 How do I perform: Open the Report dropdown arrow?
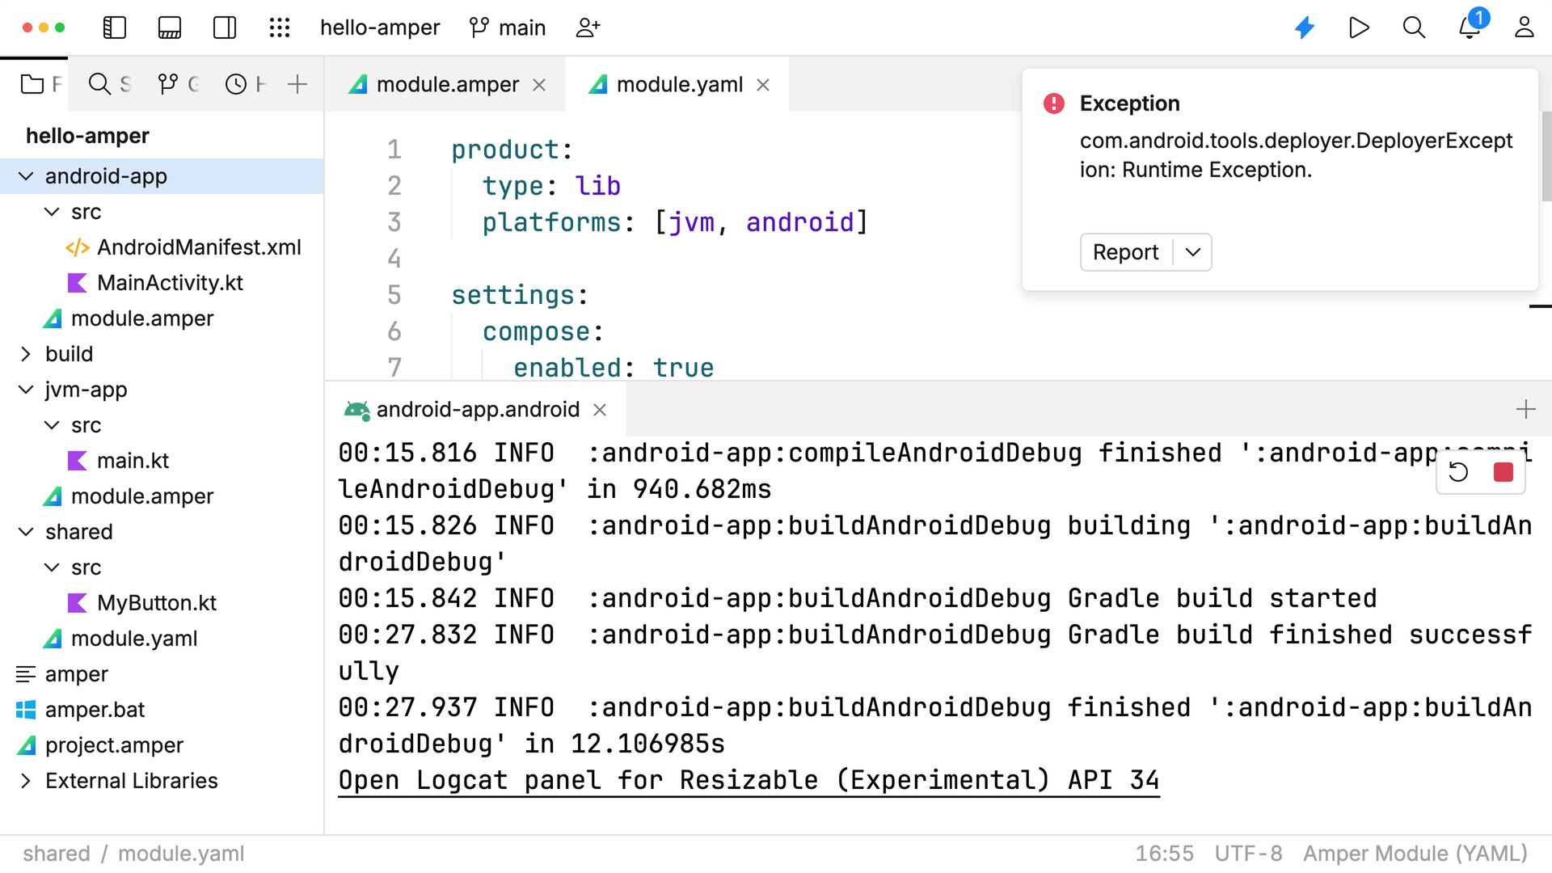[1192, 252]
